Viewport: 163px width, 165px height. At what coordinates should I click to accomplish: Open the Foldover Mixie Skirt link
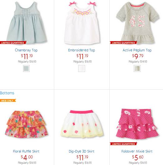coord(137,151)
